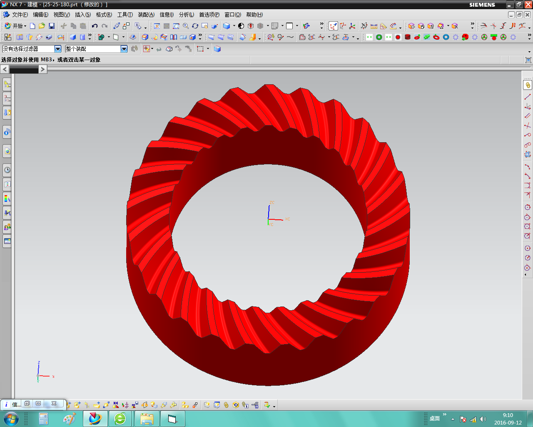Open the selection rectangle mode dropdown arrow
The height and width of the screenshot is (427, 533).
pos(208,49)
